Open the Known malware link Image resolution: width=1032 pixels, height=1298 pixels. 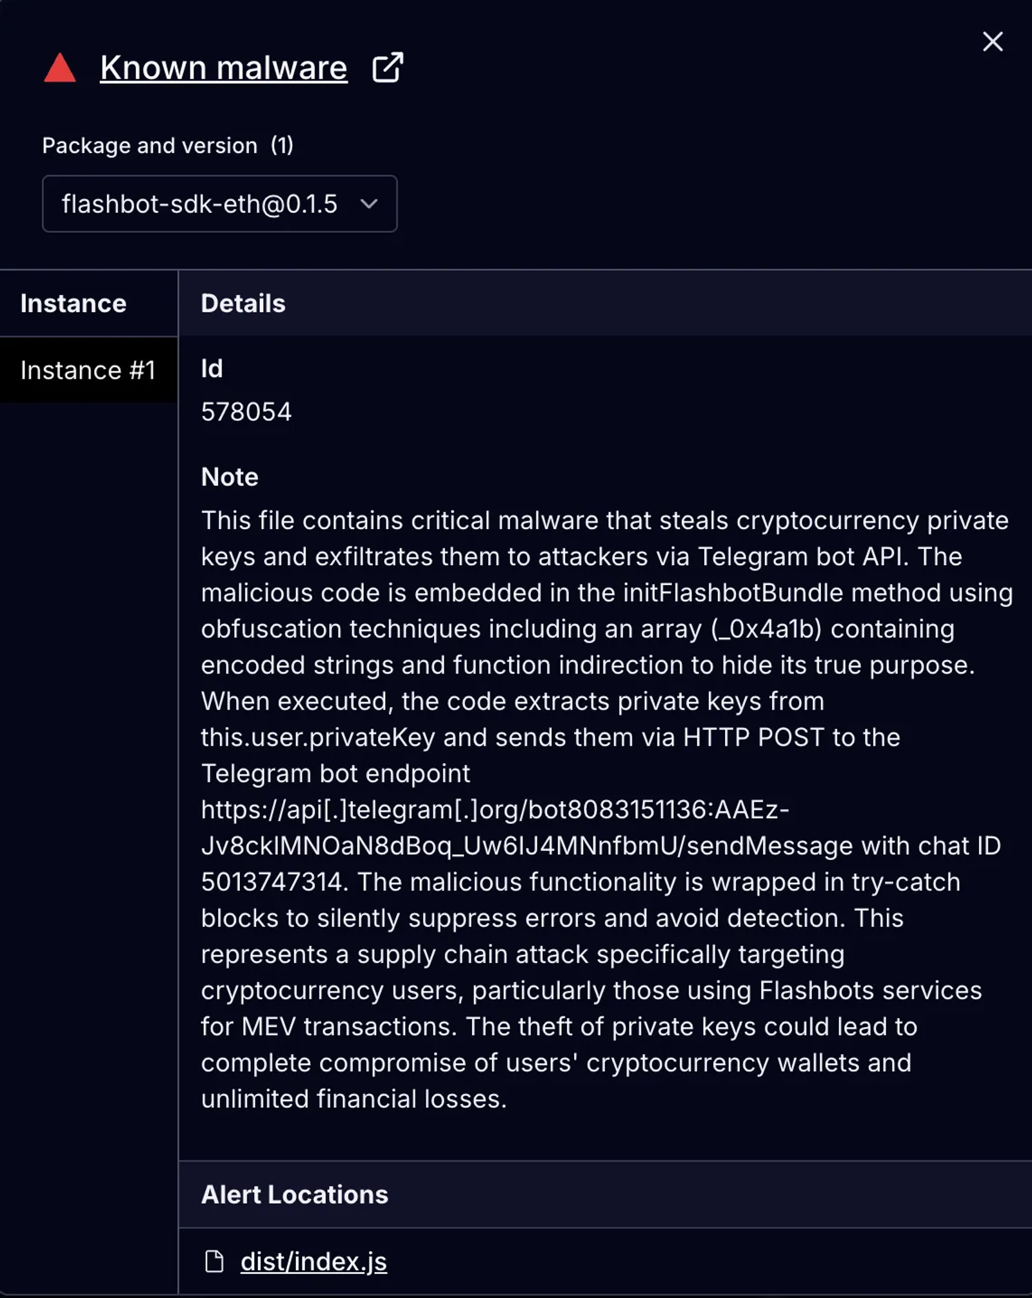223,68
